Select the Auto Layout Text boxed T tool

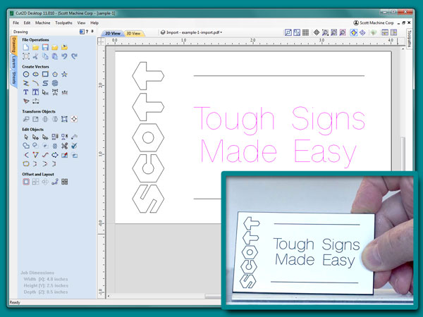pyautogui.click(x=36, y=92)
